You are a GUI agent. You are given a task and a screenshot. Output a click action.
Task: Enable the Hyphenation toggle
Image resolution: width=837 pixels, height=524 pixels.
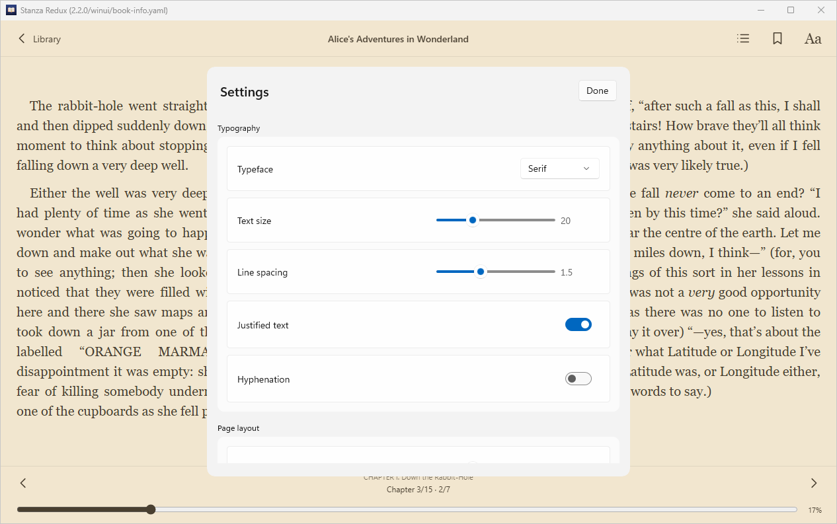(578, 379)
